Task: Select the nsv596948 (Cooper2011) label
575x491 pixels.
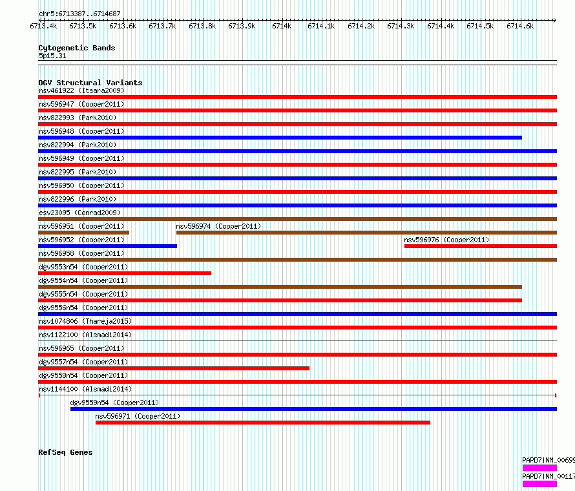Action: (x=81, y=131)
